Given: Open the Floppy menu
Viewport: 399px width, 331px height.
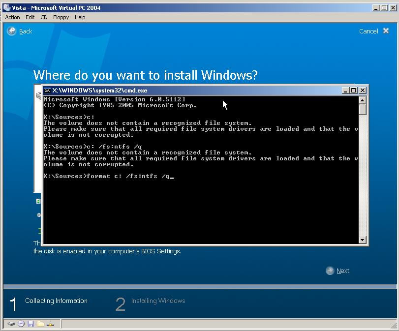Looking at the screenshot, I should (61, 17).
